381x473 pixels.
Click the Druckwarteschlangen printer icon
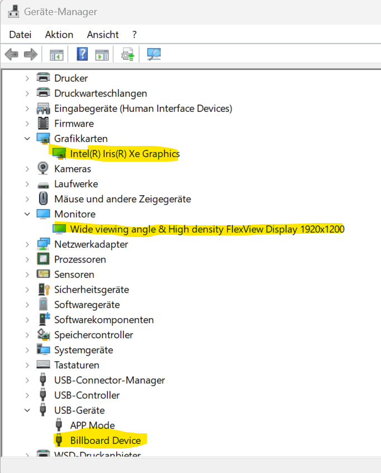pyautogui.click(x=43, y=93)
